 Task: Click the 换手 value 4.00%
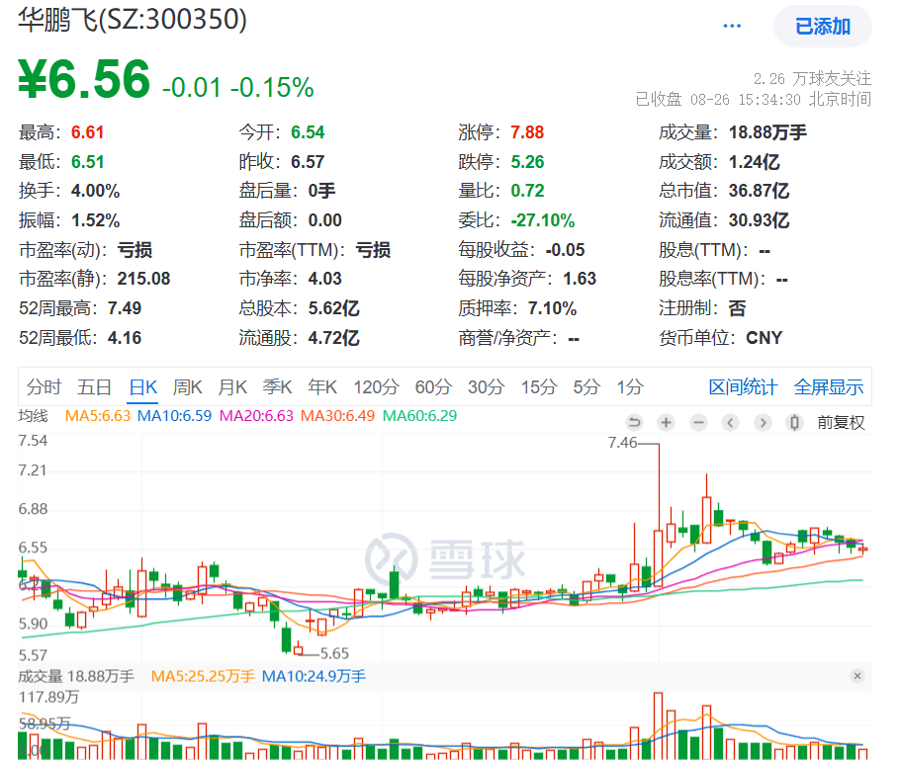95,191
